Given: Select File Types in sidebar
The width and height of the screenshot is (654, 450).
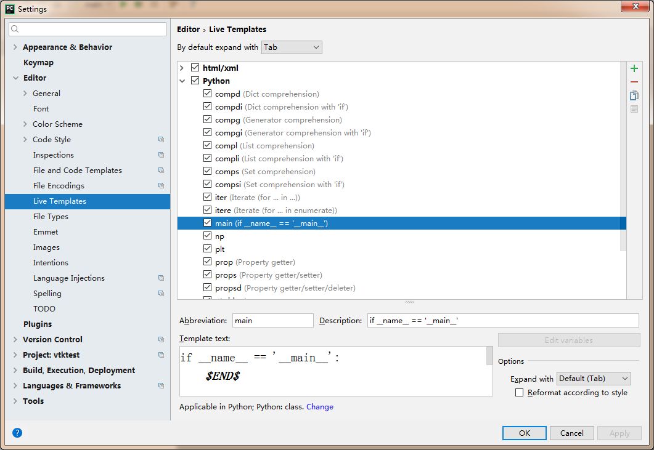Looking at the screenshot, I should coord(51,217).
